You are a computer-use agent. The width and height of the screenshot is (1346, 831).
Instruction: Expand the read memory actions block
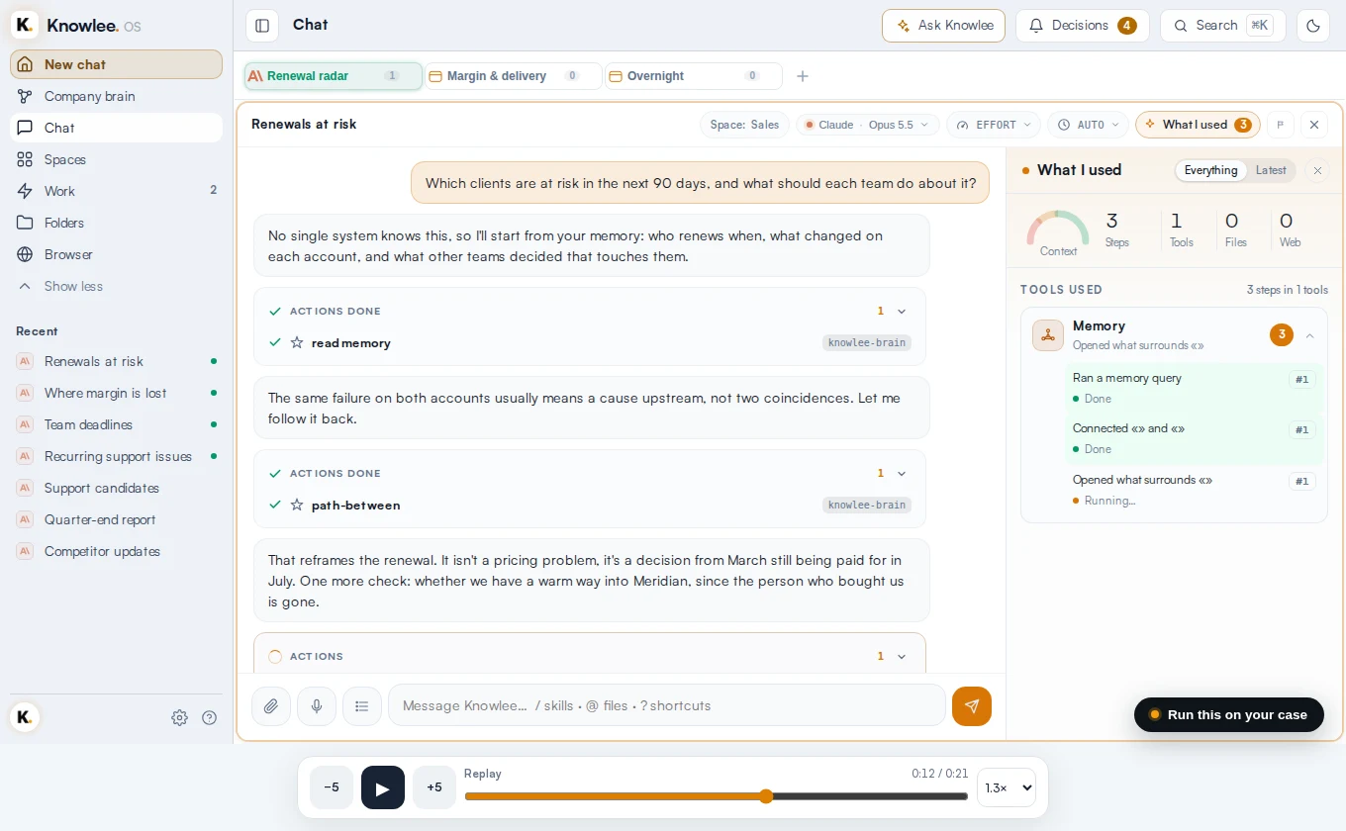(x=901, y=311)
